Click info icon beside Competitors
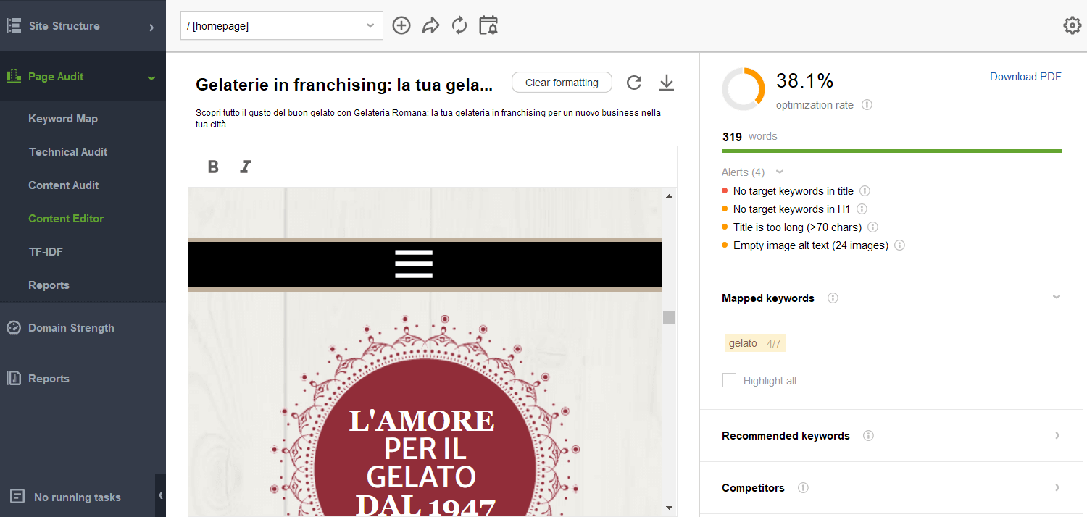This screenshot has width=1087, height=517. (803, 488)
